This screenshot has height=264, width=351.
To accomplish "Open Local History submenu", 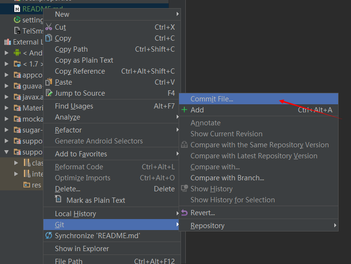I will click(x=75, y=214).
